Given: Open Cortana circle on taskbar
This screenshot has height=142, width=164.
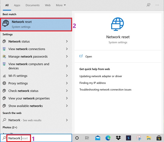Looking at the screenshot, I should pyautogui.click(x=77, y=138).
